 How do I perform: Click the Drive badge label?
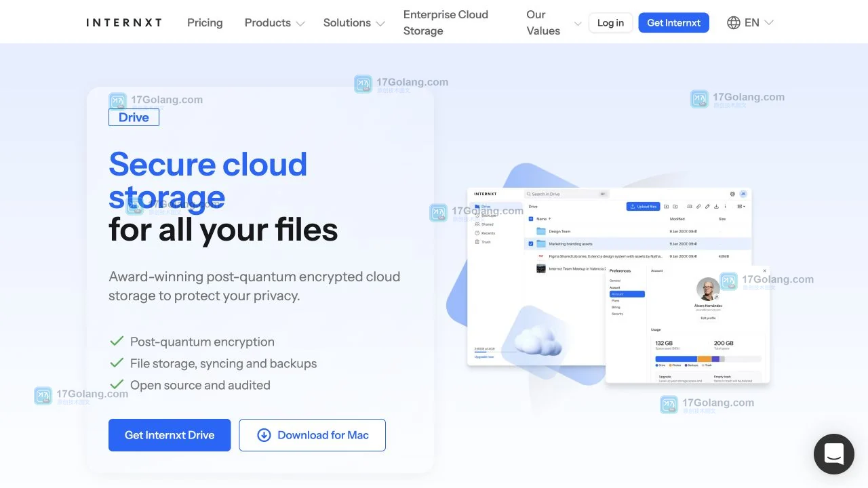click(134, 117)
